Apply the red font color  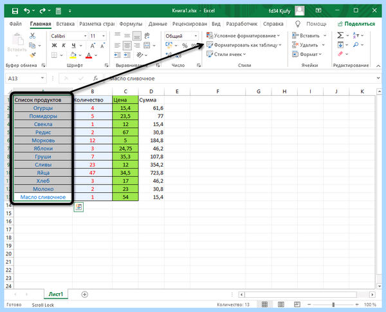[x=89, y=55]
